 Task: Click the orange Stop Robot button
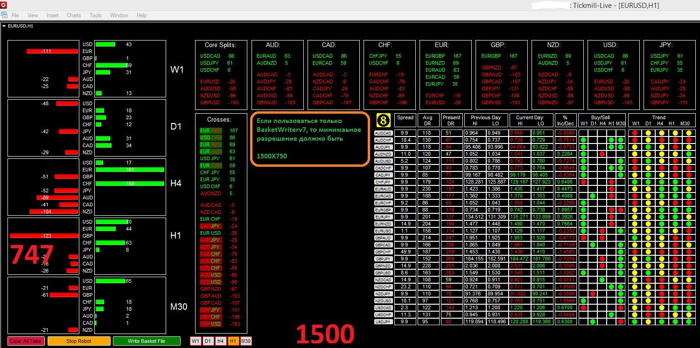tap(79, 341)
